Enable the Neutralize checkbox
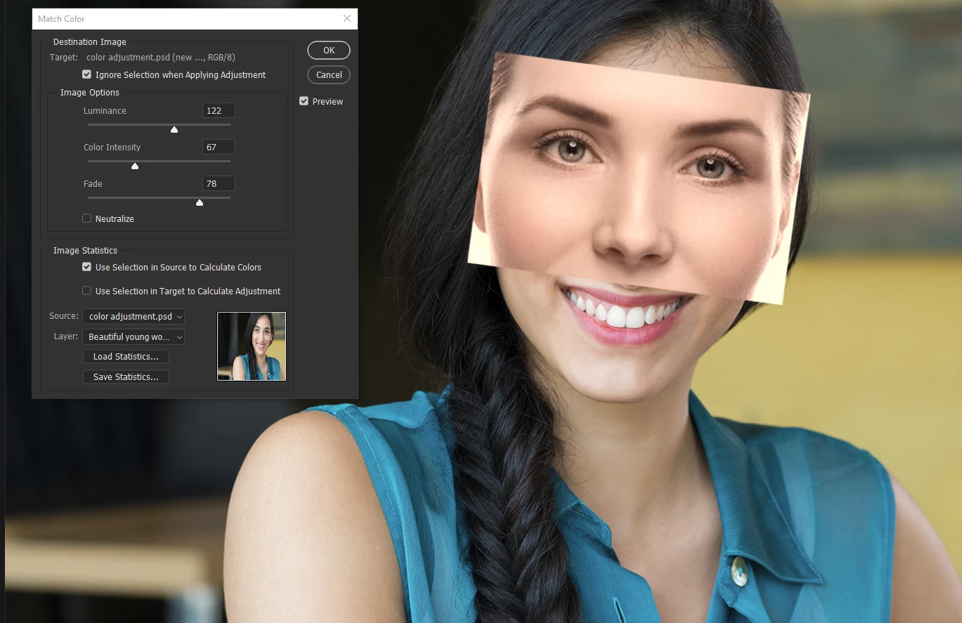This screenshot has width=962, height=623. tap(87, 218)
